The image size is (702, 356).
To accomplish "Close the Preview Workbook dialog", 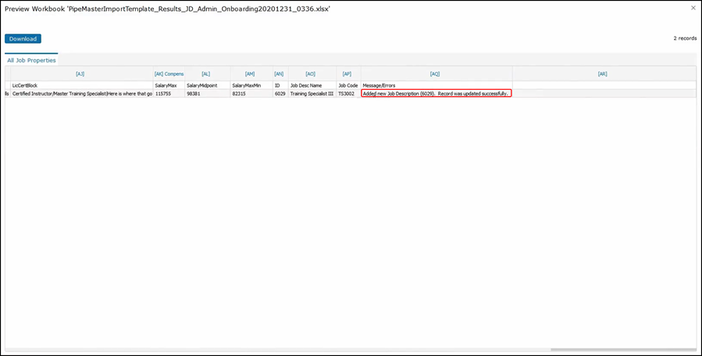I will coord(693,8).
